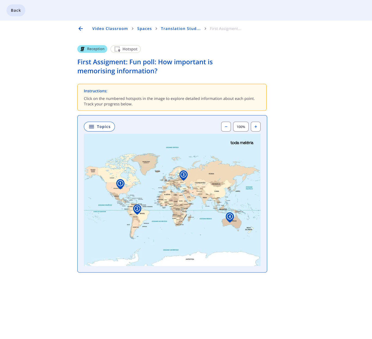The height and width of the screenshot is (339, 372).
Task: Open hotspot marker number 2
Action: [x=137, y=209]
